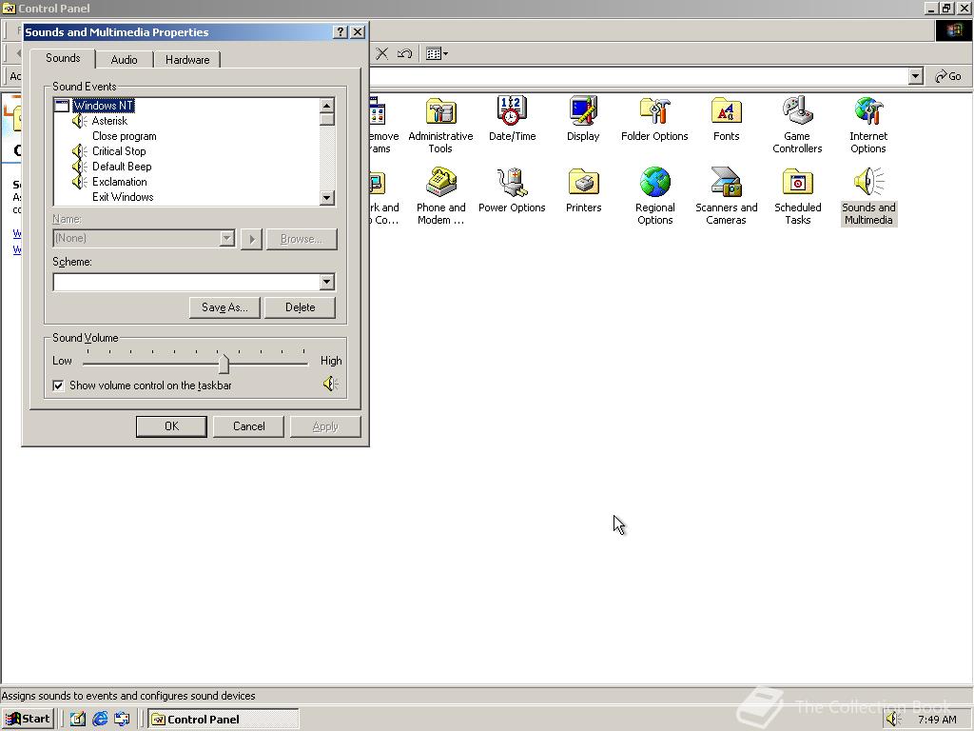
Task: Click Sound Events scroll down arrow
Action: click(327, 198)
